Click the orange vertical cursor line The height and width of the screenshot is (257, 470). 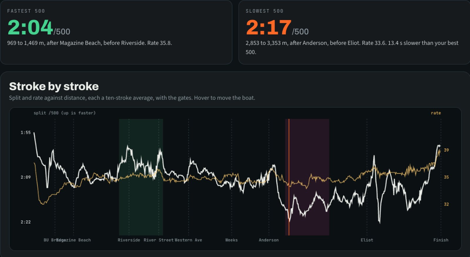289,177
